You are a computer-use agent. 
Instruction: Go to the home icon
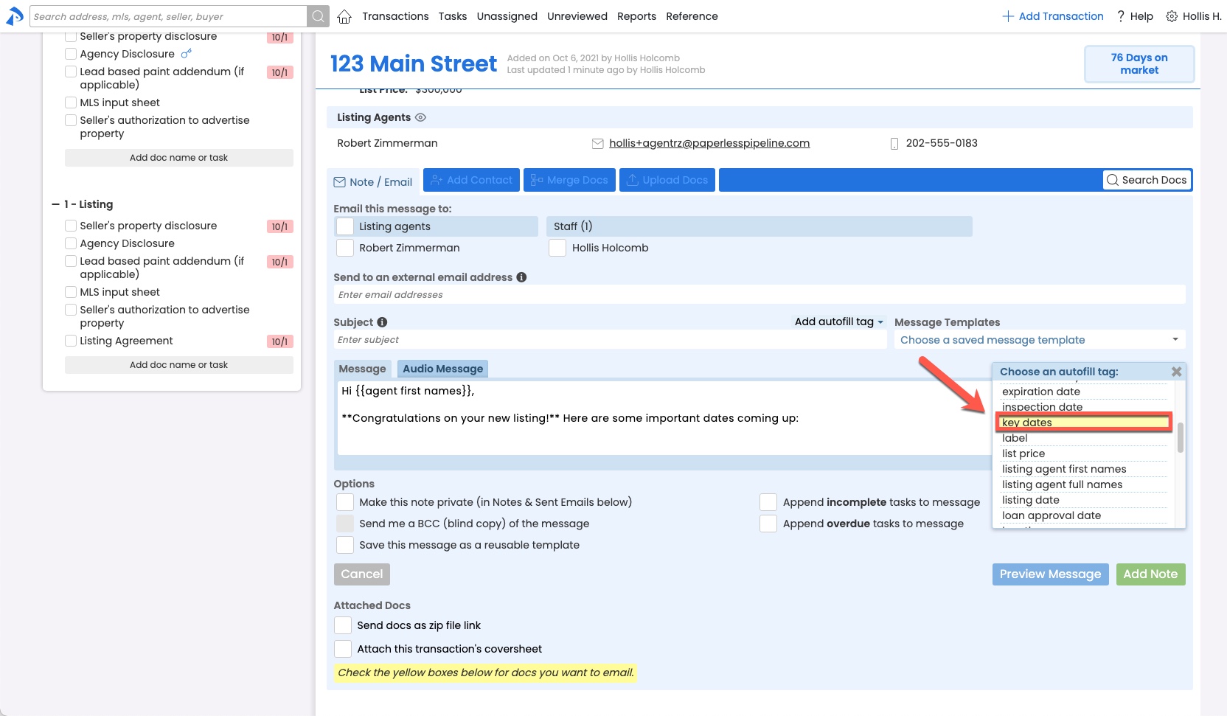coord(344,16)
